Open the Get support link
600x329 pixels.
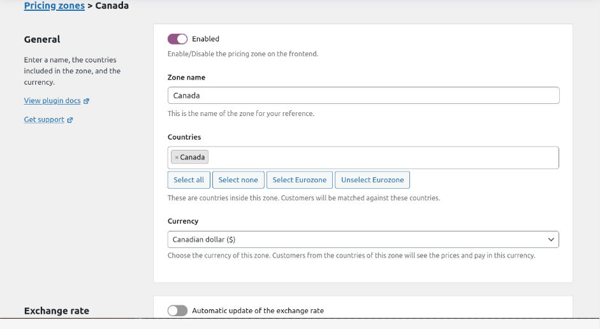[44, 119]
